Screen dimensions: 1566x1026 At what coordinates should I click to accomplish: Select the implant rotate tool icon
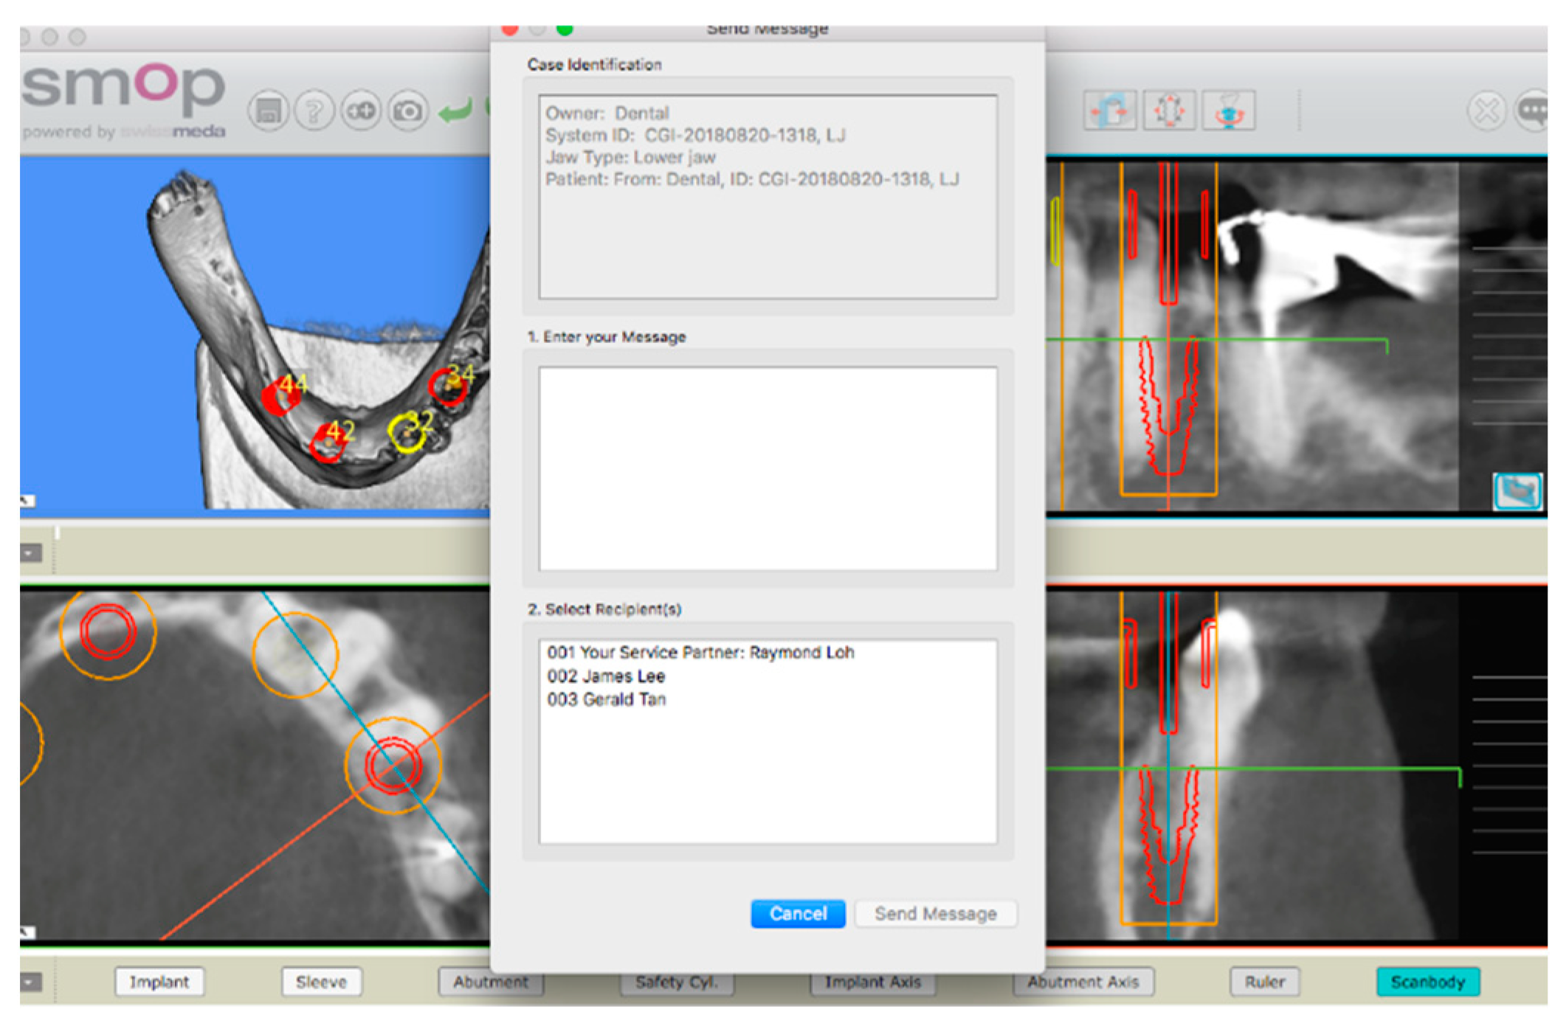pyautogui.click(x=1228, y=111)
